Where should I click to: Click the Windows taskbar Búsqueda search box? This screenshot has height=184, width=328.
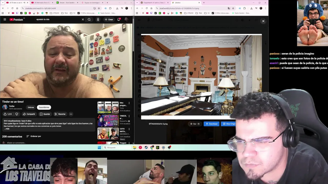coord(117,147)
